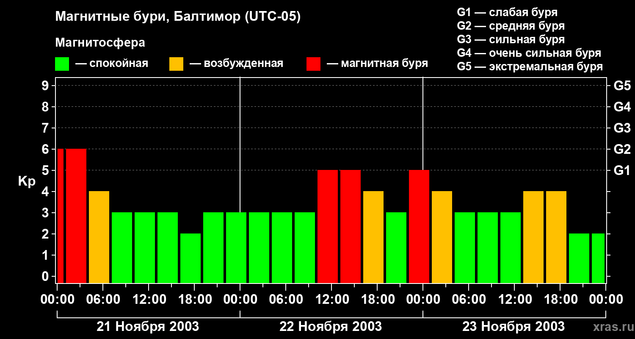Click the '22 Ноября 2003' date label
The height and width of the screenshot is (339, 635).
pos(331,326)
